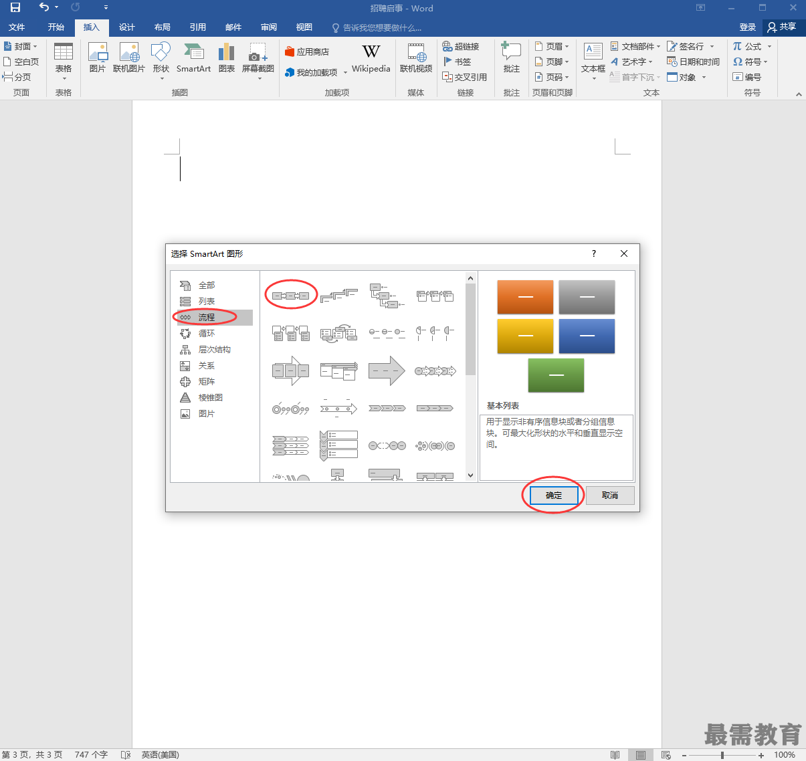The image size is (806, 761).
Task: Open the 应用商店 app store add-in
Action: 307,51
